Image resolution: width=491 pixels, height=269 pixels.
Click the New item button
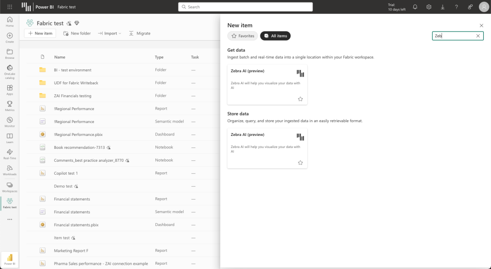coord(40,33)
